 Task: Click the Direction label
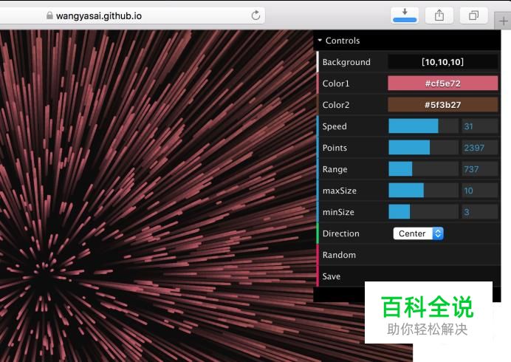(341, 233)
